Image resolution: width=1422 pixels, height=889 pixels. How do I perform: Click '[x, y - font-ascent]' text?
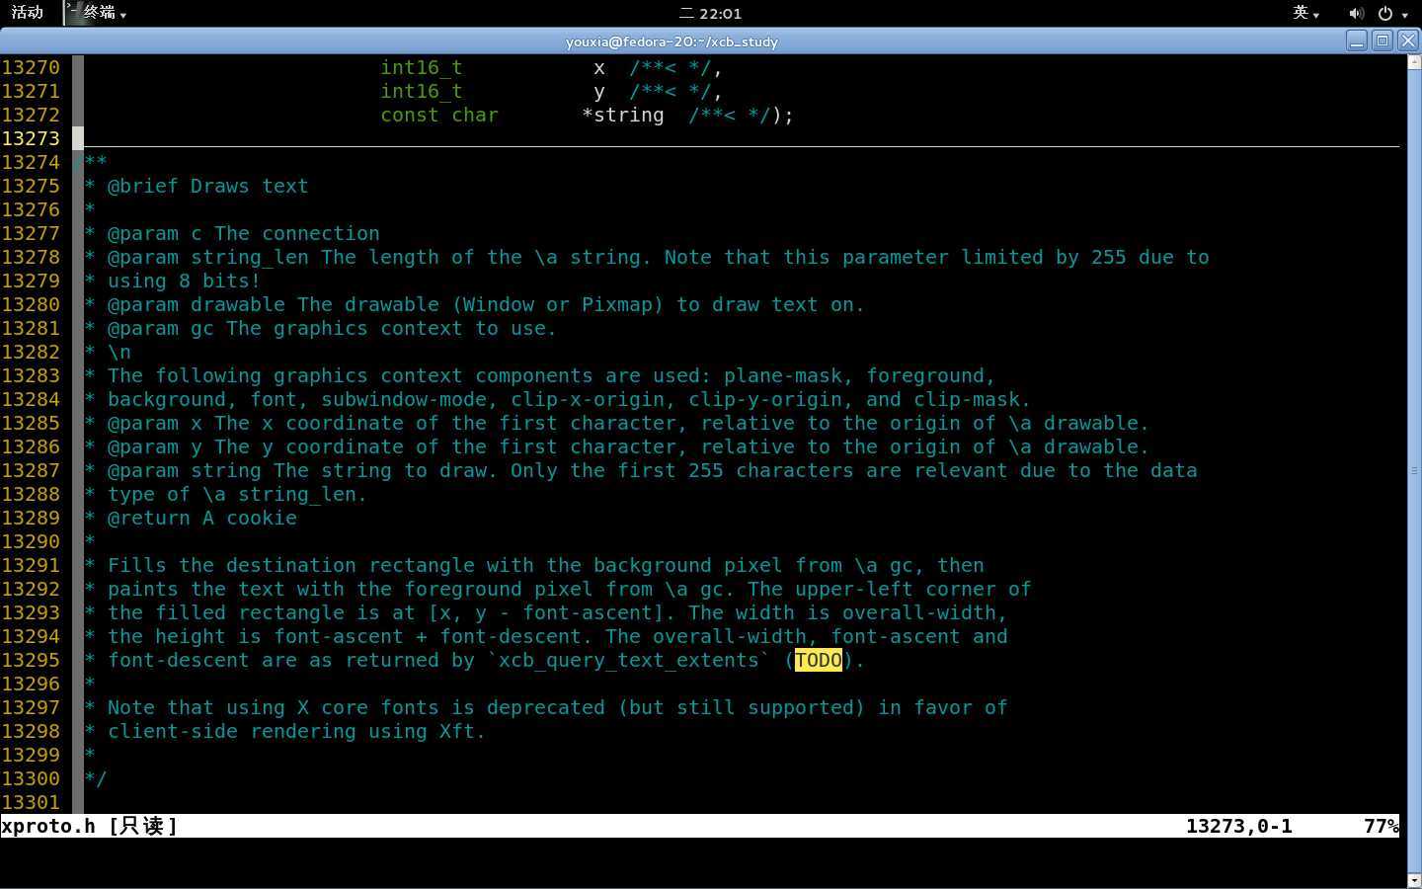pyautogui.click(x=545, y=612)
